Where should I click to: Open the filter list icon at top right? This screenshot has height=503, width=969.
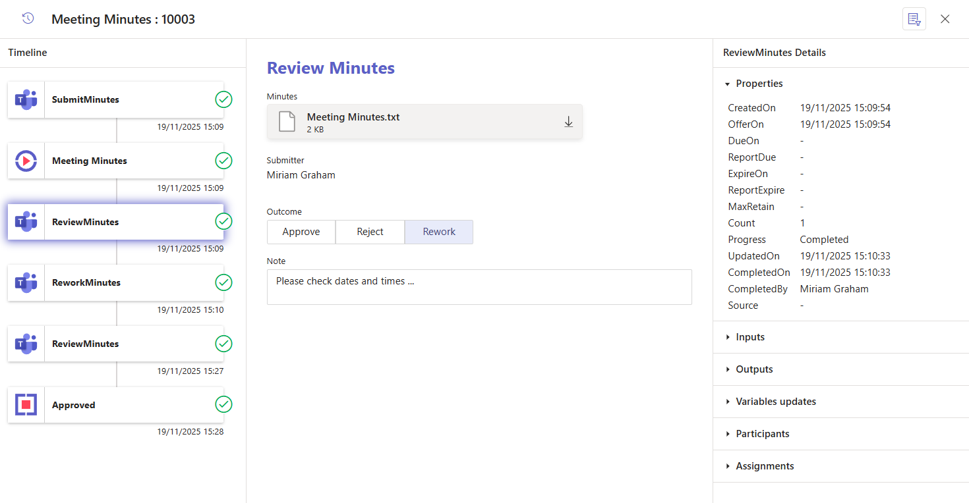(x=914, y=19)
